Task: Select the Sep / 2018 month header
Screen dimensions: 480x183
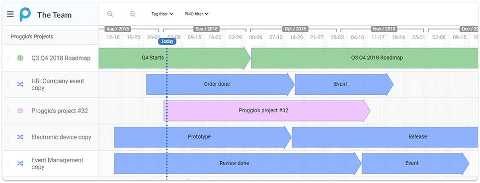Action: pos(207,29)
